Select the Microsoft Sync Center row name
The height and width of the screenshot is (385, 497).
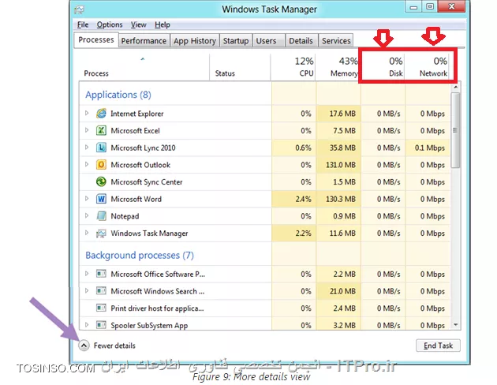tap(147, 182)
